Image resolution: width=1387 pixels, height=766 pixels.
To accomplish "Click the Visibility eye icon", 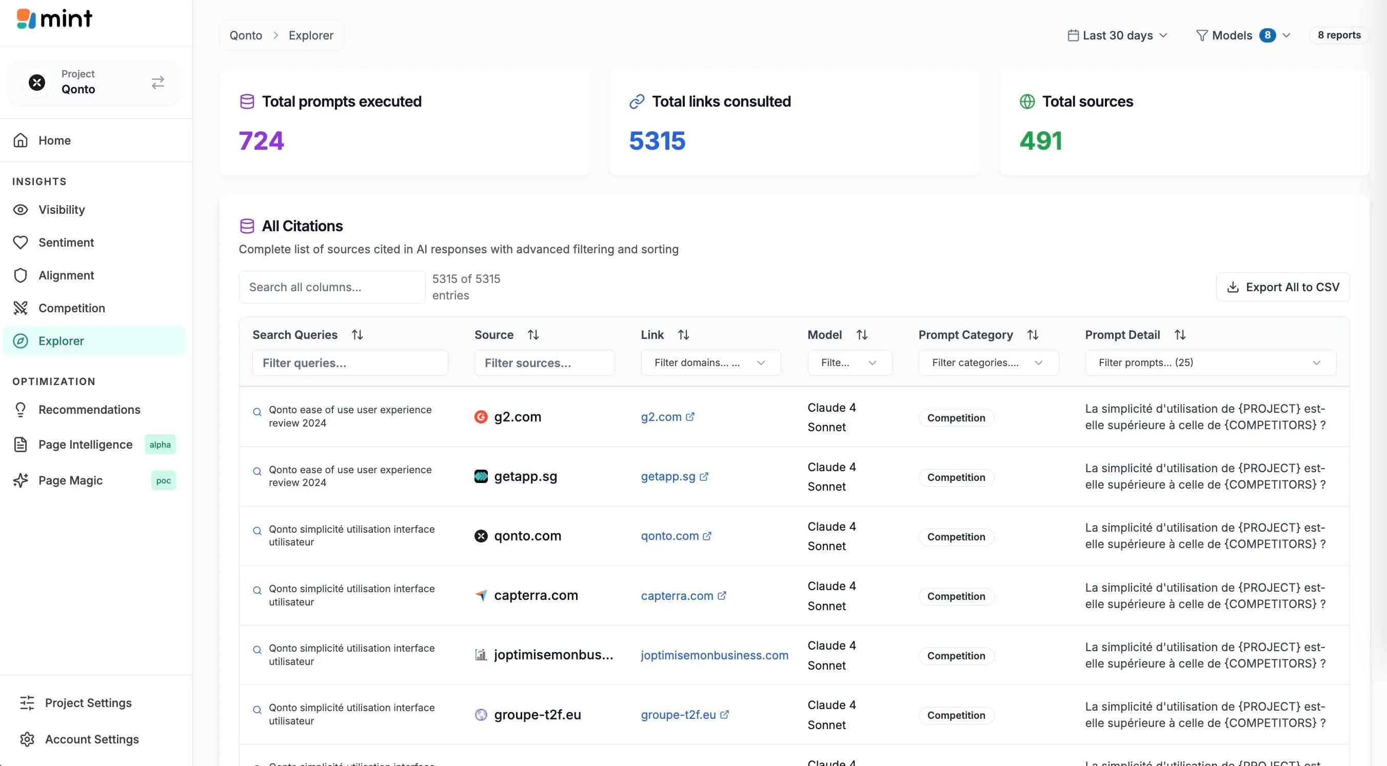I will click(21, 209).
